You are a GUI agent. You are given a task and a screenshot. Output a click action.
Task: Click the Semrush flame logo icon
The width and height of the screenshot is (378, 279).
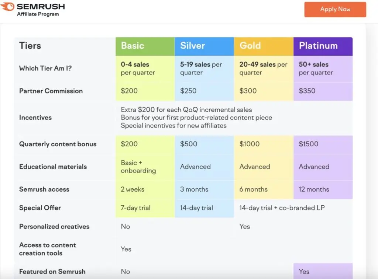point(7,7)
